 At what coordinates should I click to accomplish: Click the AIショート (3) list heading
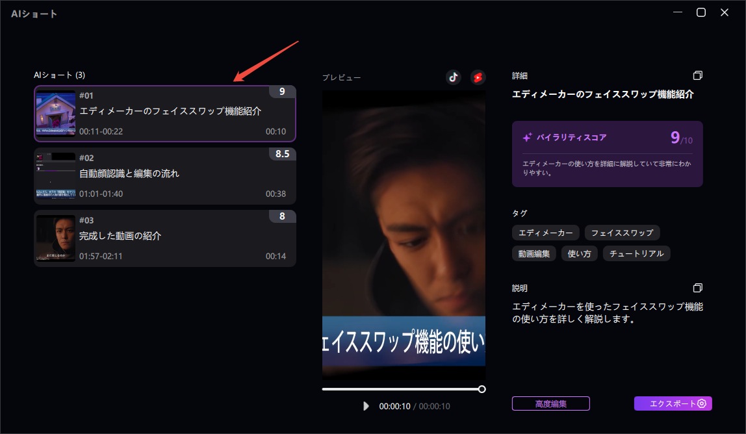[59, 75]
